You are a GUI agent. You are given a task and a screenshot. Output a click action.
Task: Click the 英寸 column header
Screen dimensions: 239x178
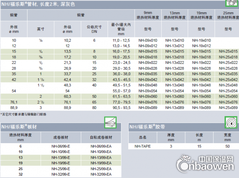[41, 29]
